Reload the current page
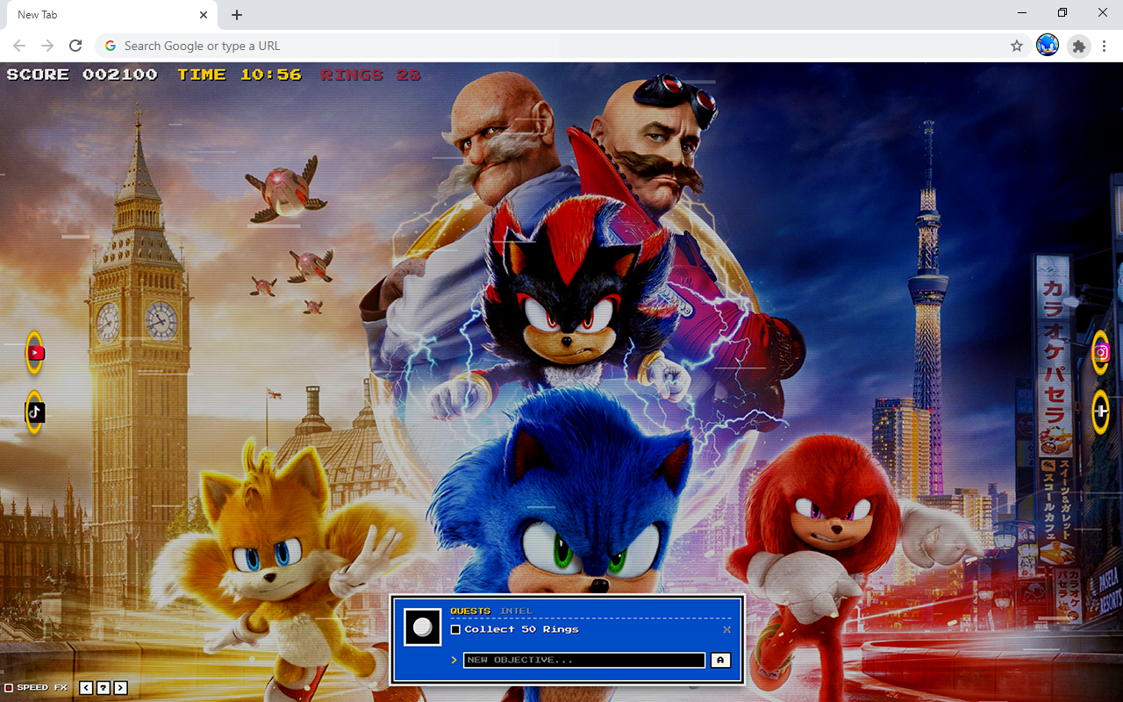The width and height of the screenshot is (1123, 702). point(75,46)
